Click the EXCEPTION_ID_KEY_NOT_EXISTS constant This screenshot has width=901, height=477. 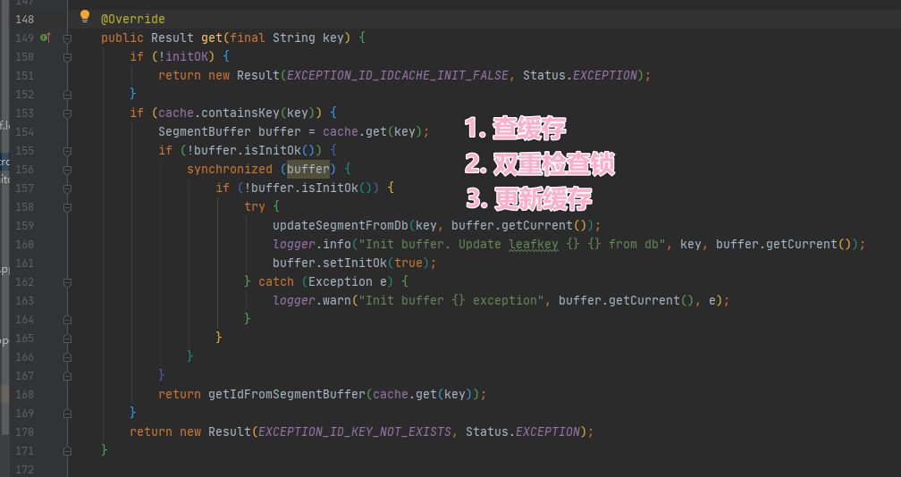click(354, 431)
